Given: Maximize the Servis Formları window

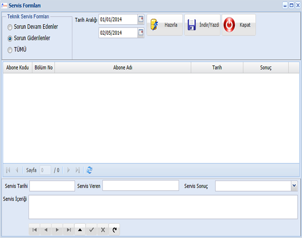Looking at the screenshot, I should click(x=292, y=6).
